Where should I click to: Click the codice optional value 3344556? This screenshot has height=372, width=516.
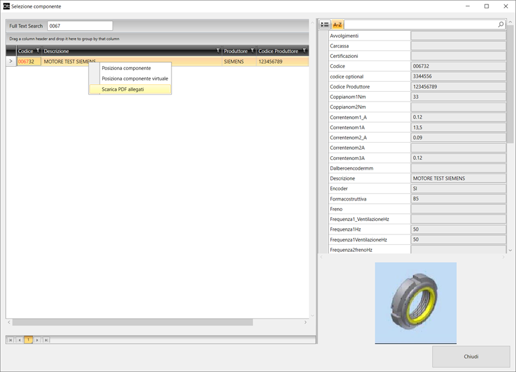point(458,76)
